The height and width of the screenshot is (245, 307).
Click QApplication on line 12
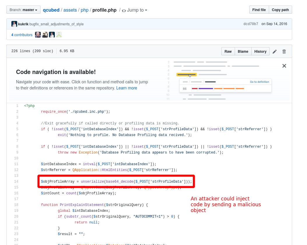[85, 170]
